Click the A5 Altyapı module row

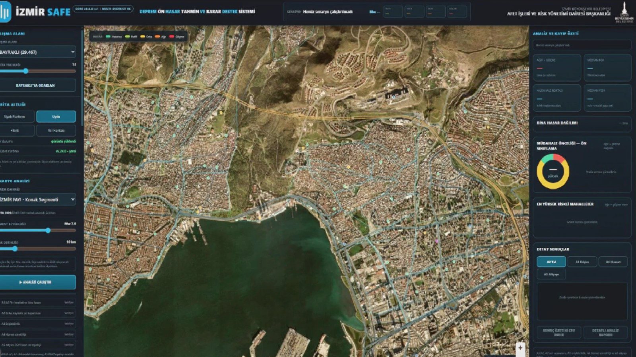pos(38,345)
